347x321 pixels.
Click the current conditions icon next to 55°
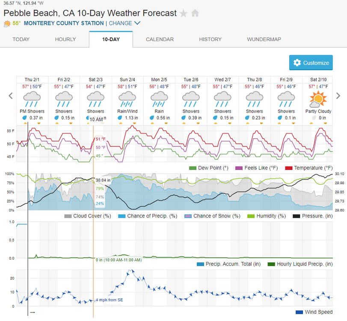click(x=7, y=24)
